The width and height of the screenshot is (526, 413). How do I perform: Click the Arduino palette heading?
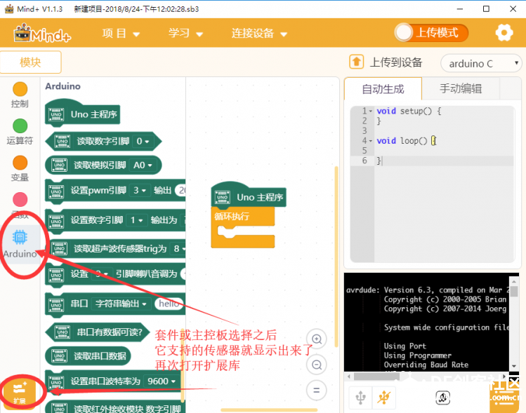(63, 86)
